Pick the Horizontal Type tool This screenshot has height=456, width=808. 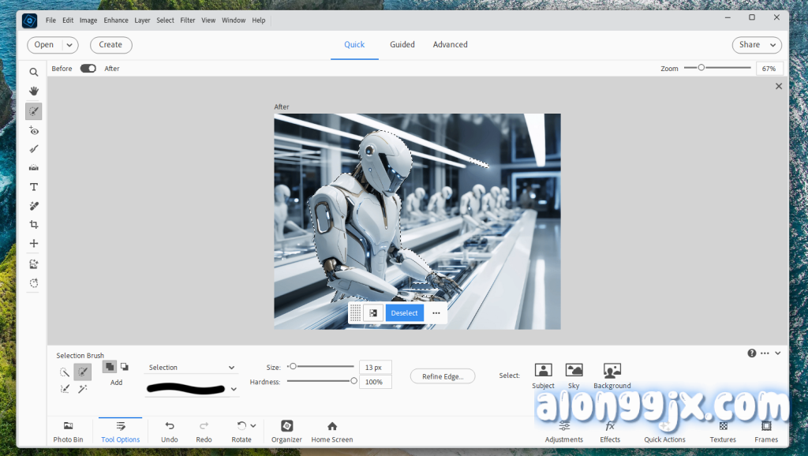[x=34, y=187]
